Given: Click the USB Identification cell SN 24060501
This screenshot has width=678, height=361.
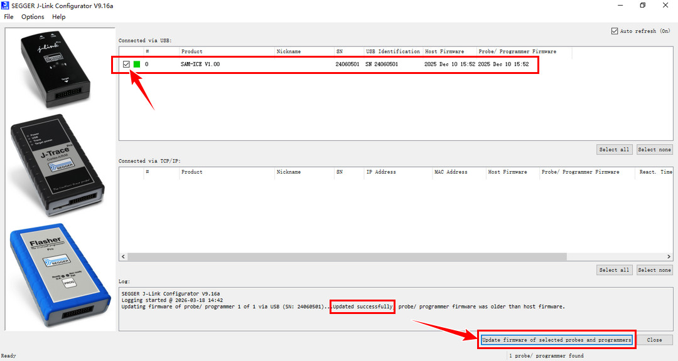Looking at the screenshot, I should [382, 65].
